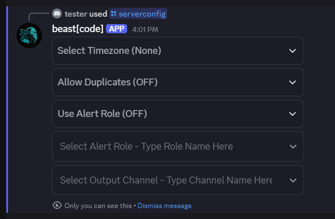
Task: Click the Select Output Channel name field
Action: (178, 180)
